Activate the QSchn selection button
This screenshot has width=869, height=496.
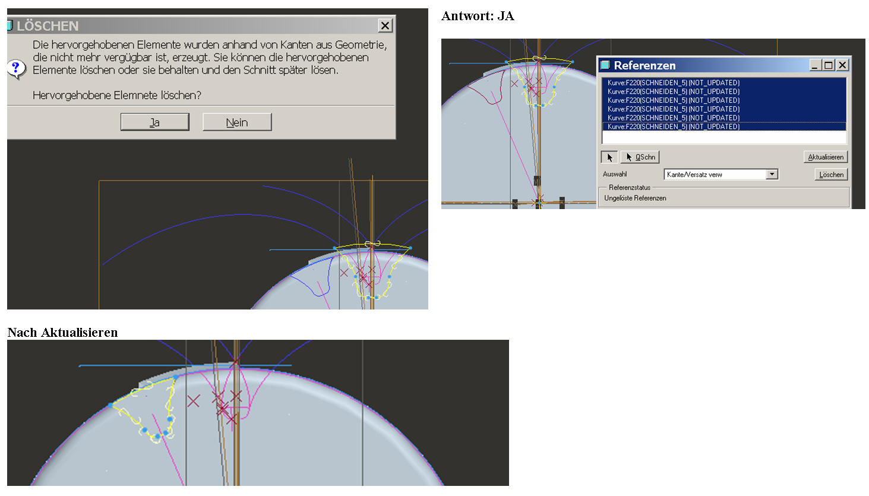tap(640, 157)
